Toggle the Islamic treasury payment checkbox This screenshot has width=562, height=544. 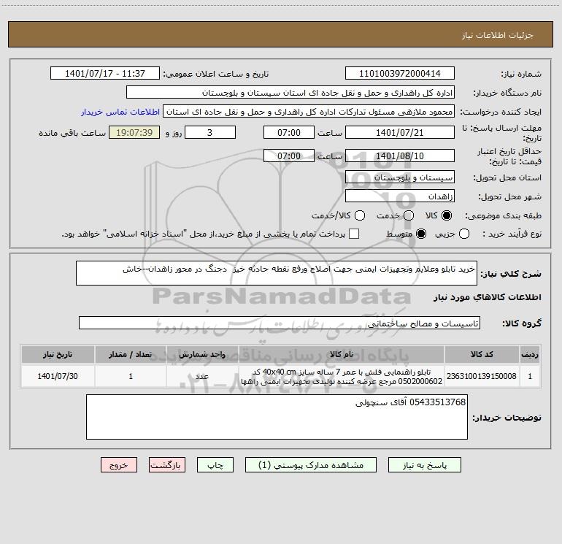point(354,234)
